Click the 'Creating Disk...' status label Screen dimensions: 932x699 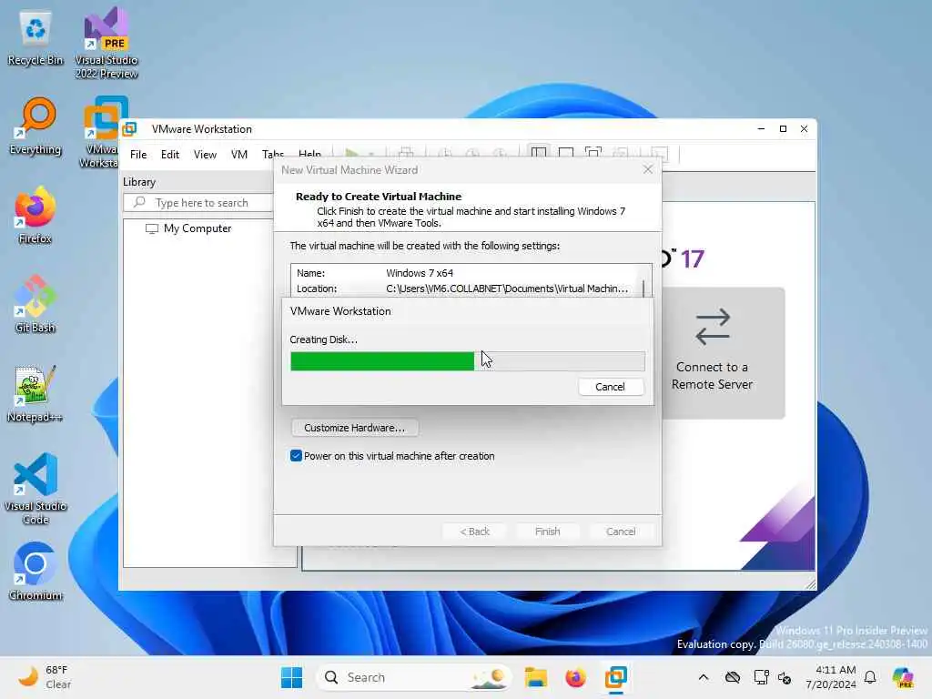coord(323,339)
